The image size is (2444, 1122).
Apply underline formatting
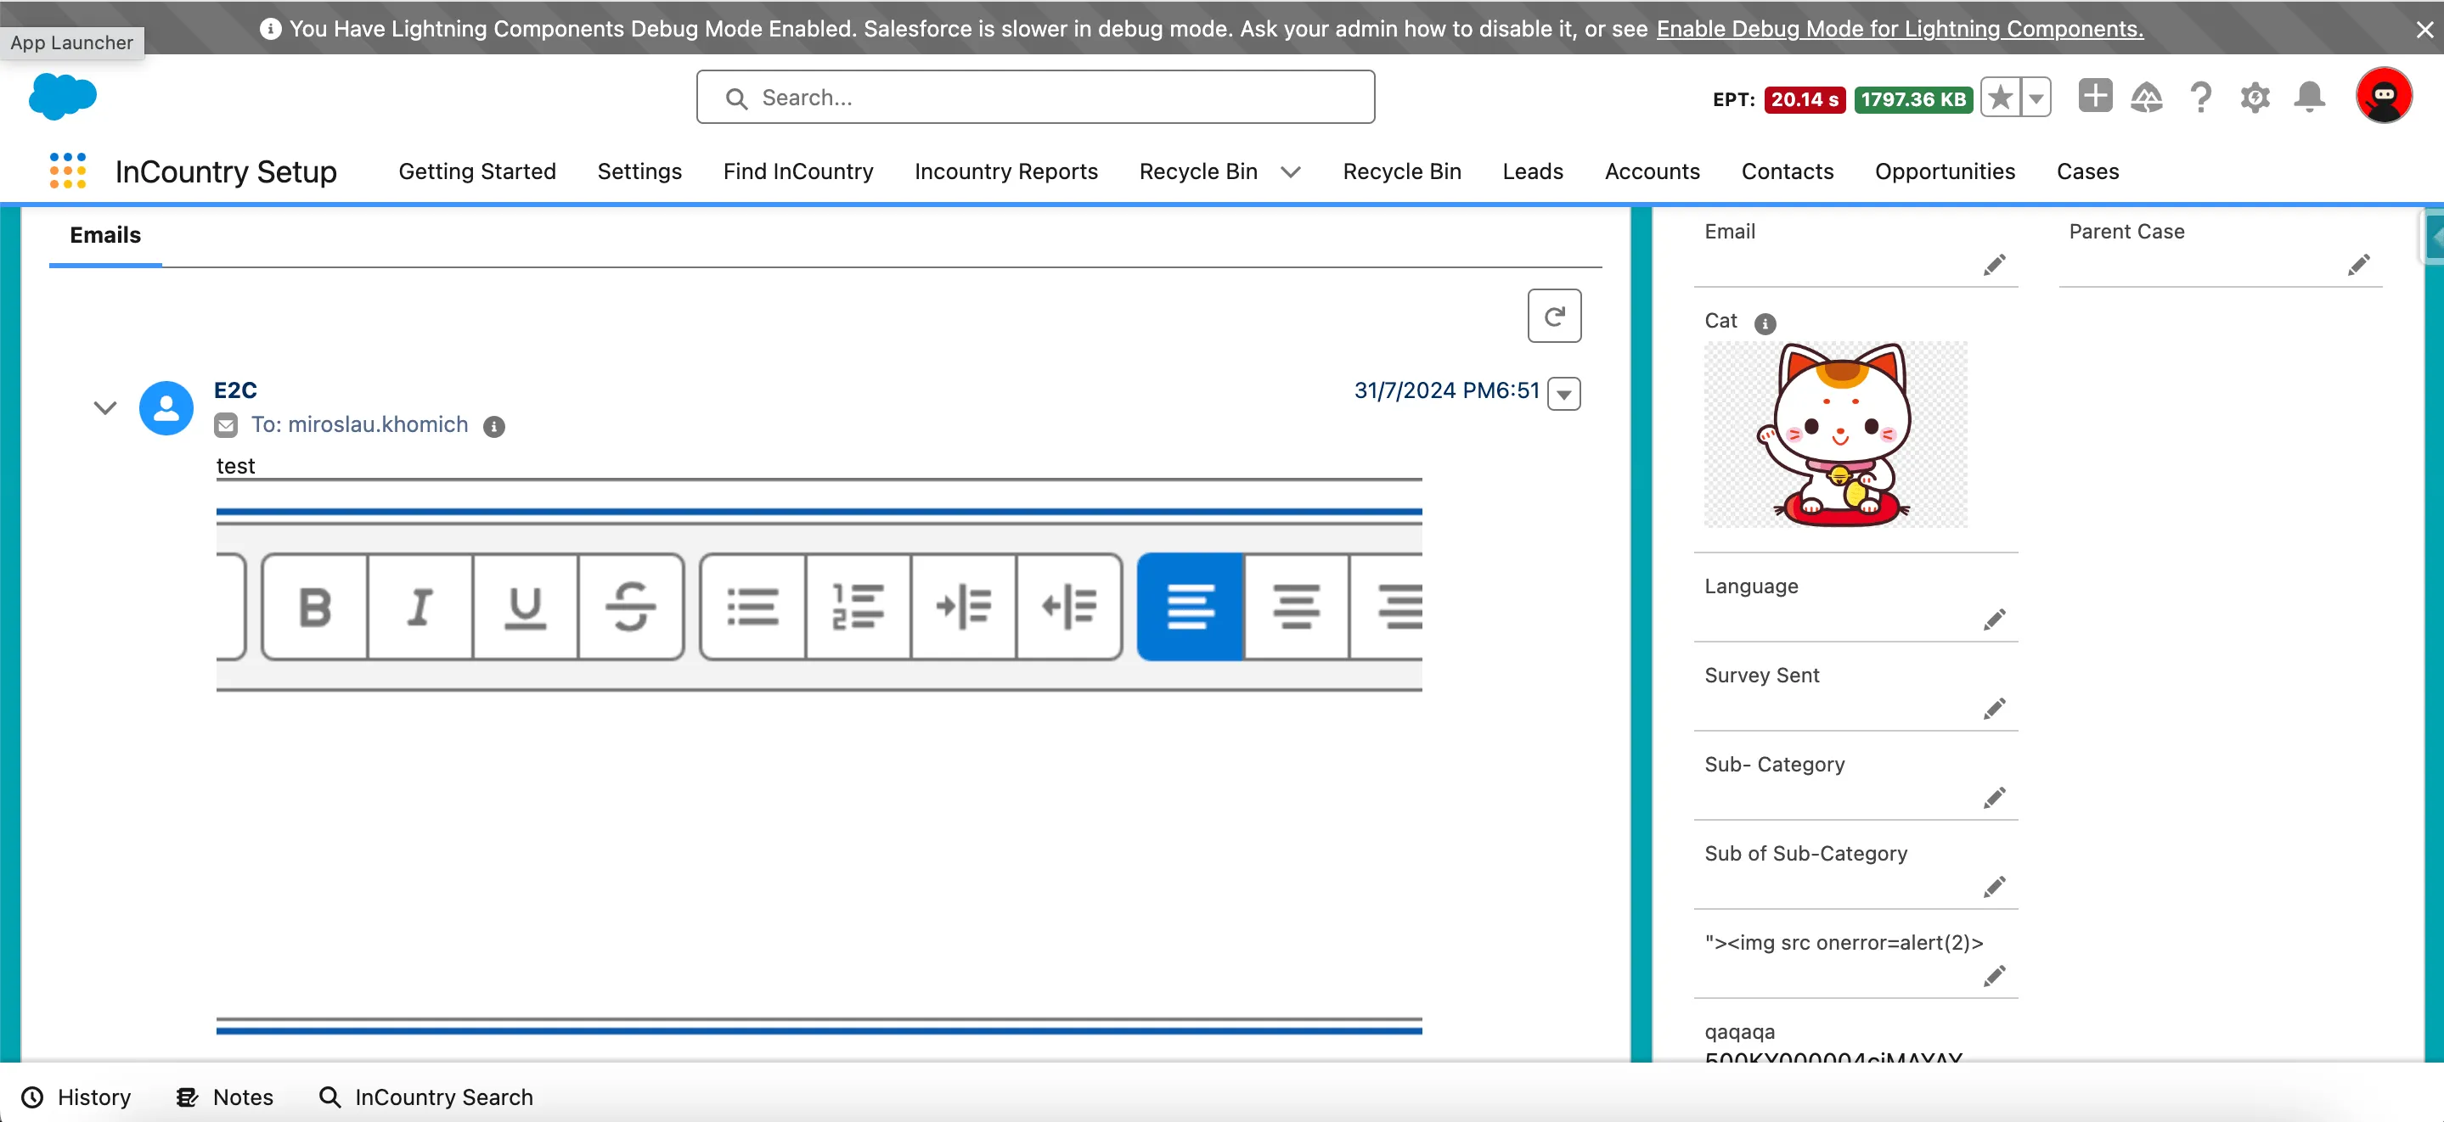[x=526, y=607]
